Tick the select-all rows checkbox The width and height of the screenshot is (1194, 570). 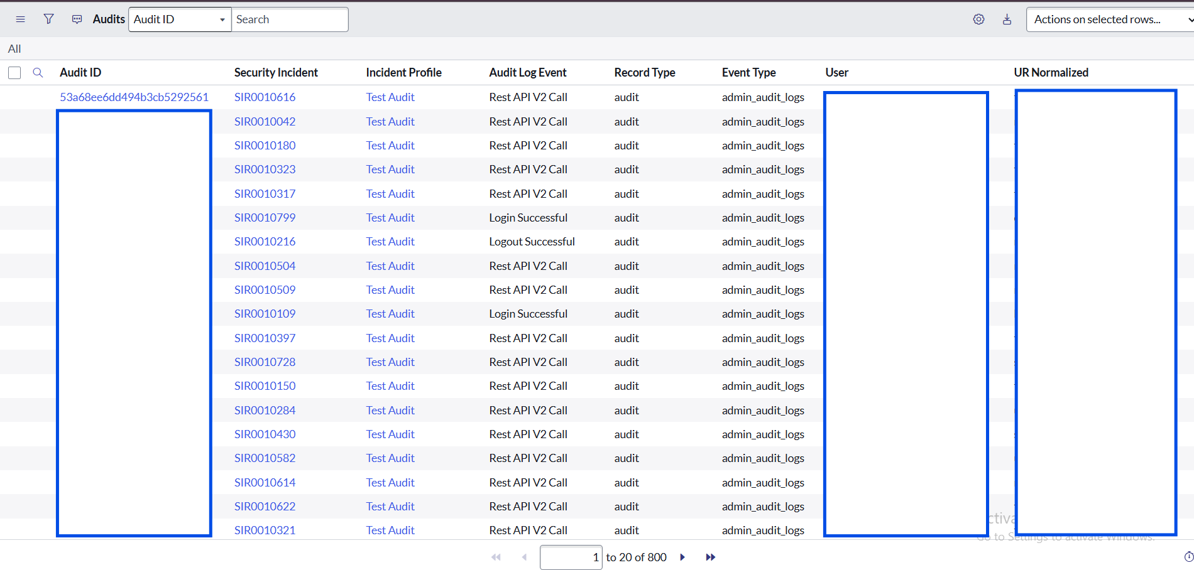pyautogui.click(x=14, y=73)
